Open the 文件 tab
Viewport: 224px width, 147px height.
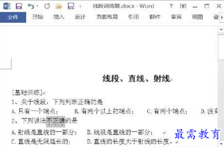pyautogui.click(x=13, y=17)
